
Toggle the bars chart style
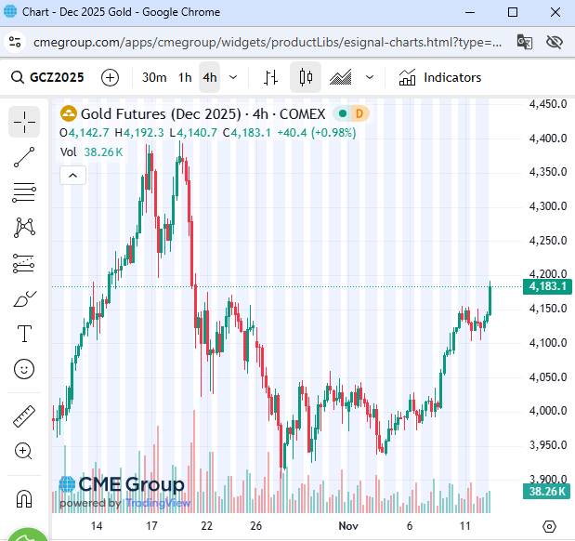(270, 77)
